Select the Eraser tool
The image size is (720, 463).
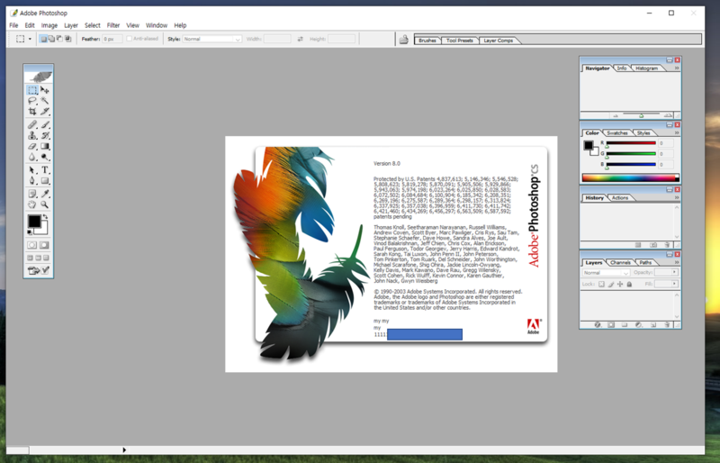pos(32,146)
